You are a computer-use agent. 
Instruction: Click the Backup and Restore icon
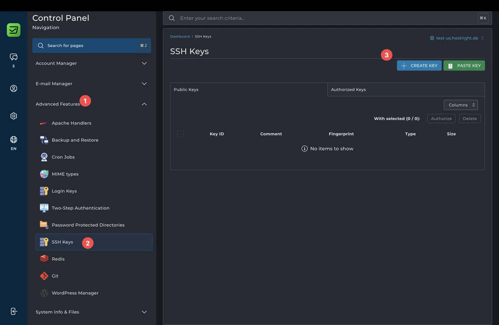(44, 140)
